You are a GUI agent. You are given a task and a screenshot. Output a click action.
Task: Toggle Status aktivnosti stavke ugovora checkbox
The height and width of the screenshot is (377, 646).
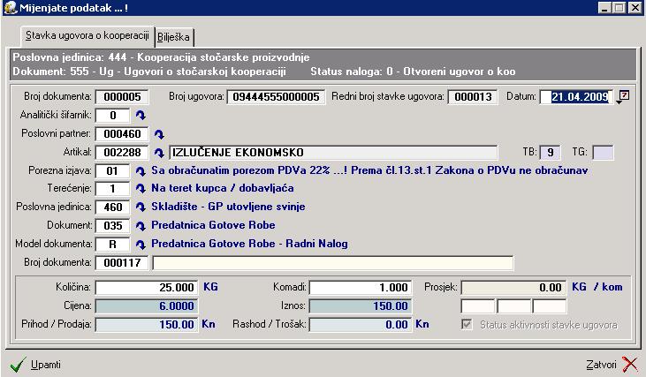click(x=467, y=325)
